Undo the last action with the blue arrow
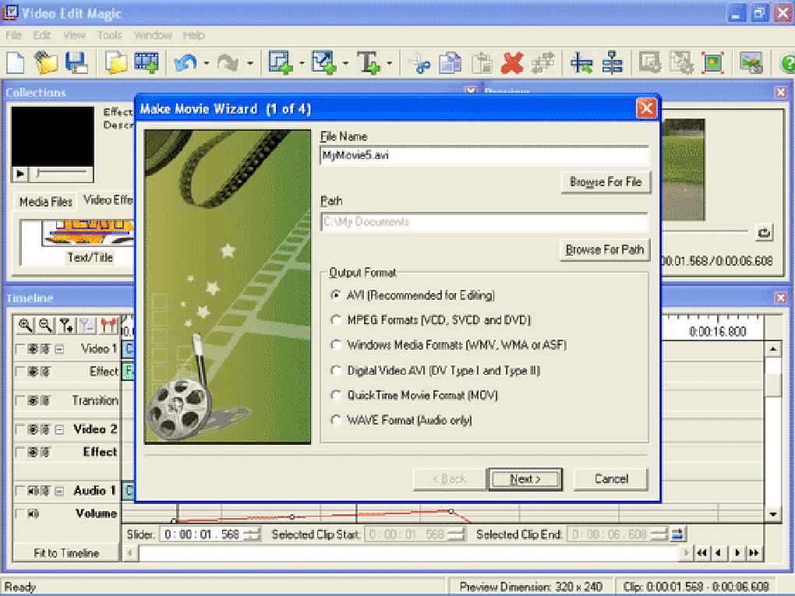795x596 pixels. (185, 63)
